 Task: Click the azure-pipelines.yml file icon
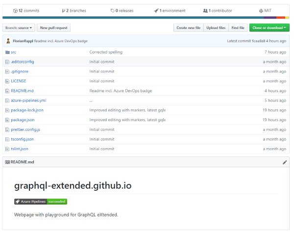pyautogui.click(x=7, y=101)
